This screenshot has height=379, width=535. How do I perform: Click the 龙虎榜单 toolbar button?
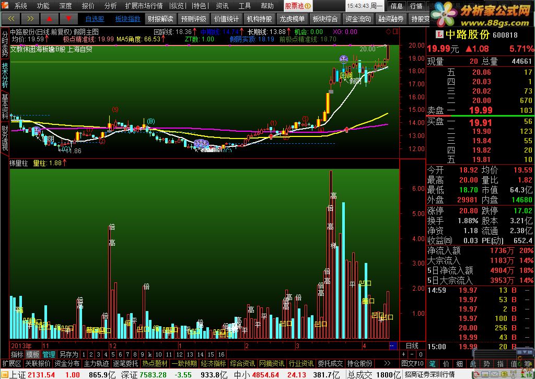(x=292, y=19)
